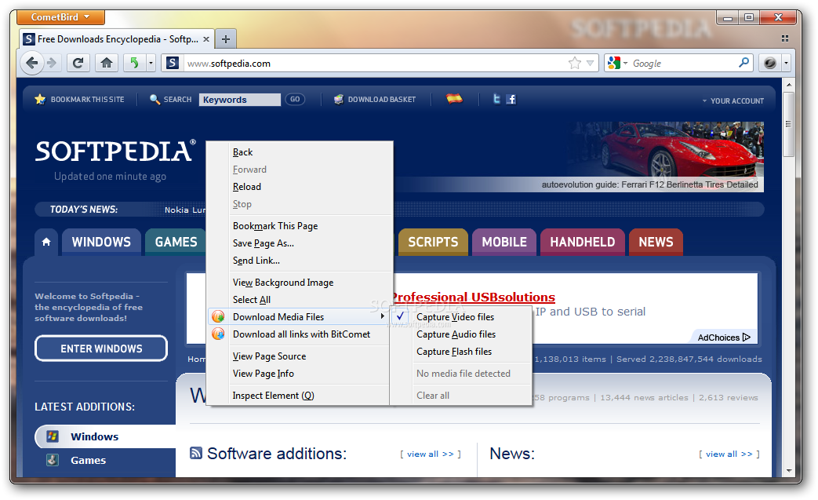
Task: Click the round gray icon at toolbar end
Action: (769, 63)
